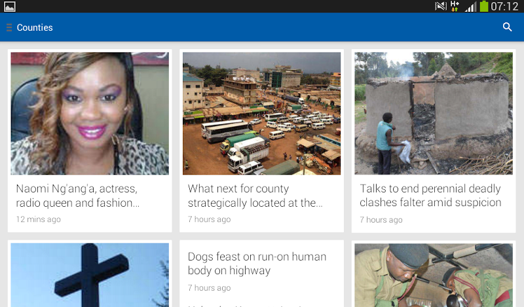Open 'Talks to end perennial deadly clashes' headline
The width and height of the screenshot is (524, 307).
coord(430,196)
